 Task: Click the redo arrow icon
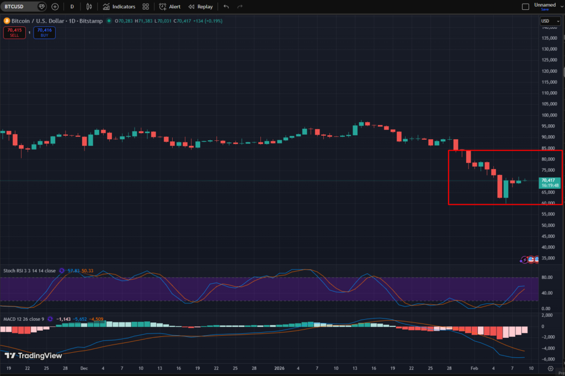[x=238, y=6]
